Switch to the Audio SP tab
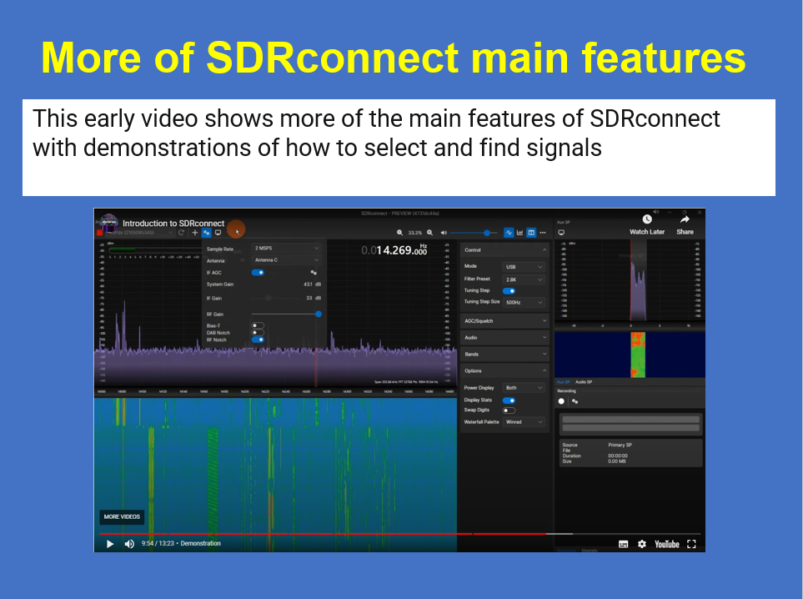 click(584, 382)
